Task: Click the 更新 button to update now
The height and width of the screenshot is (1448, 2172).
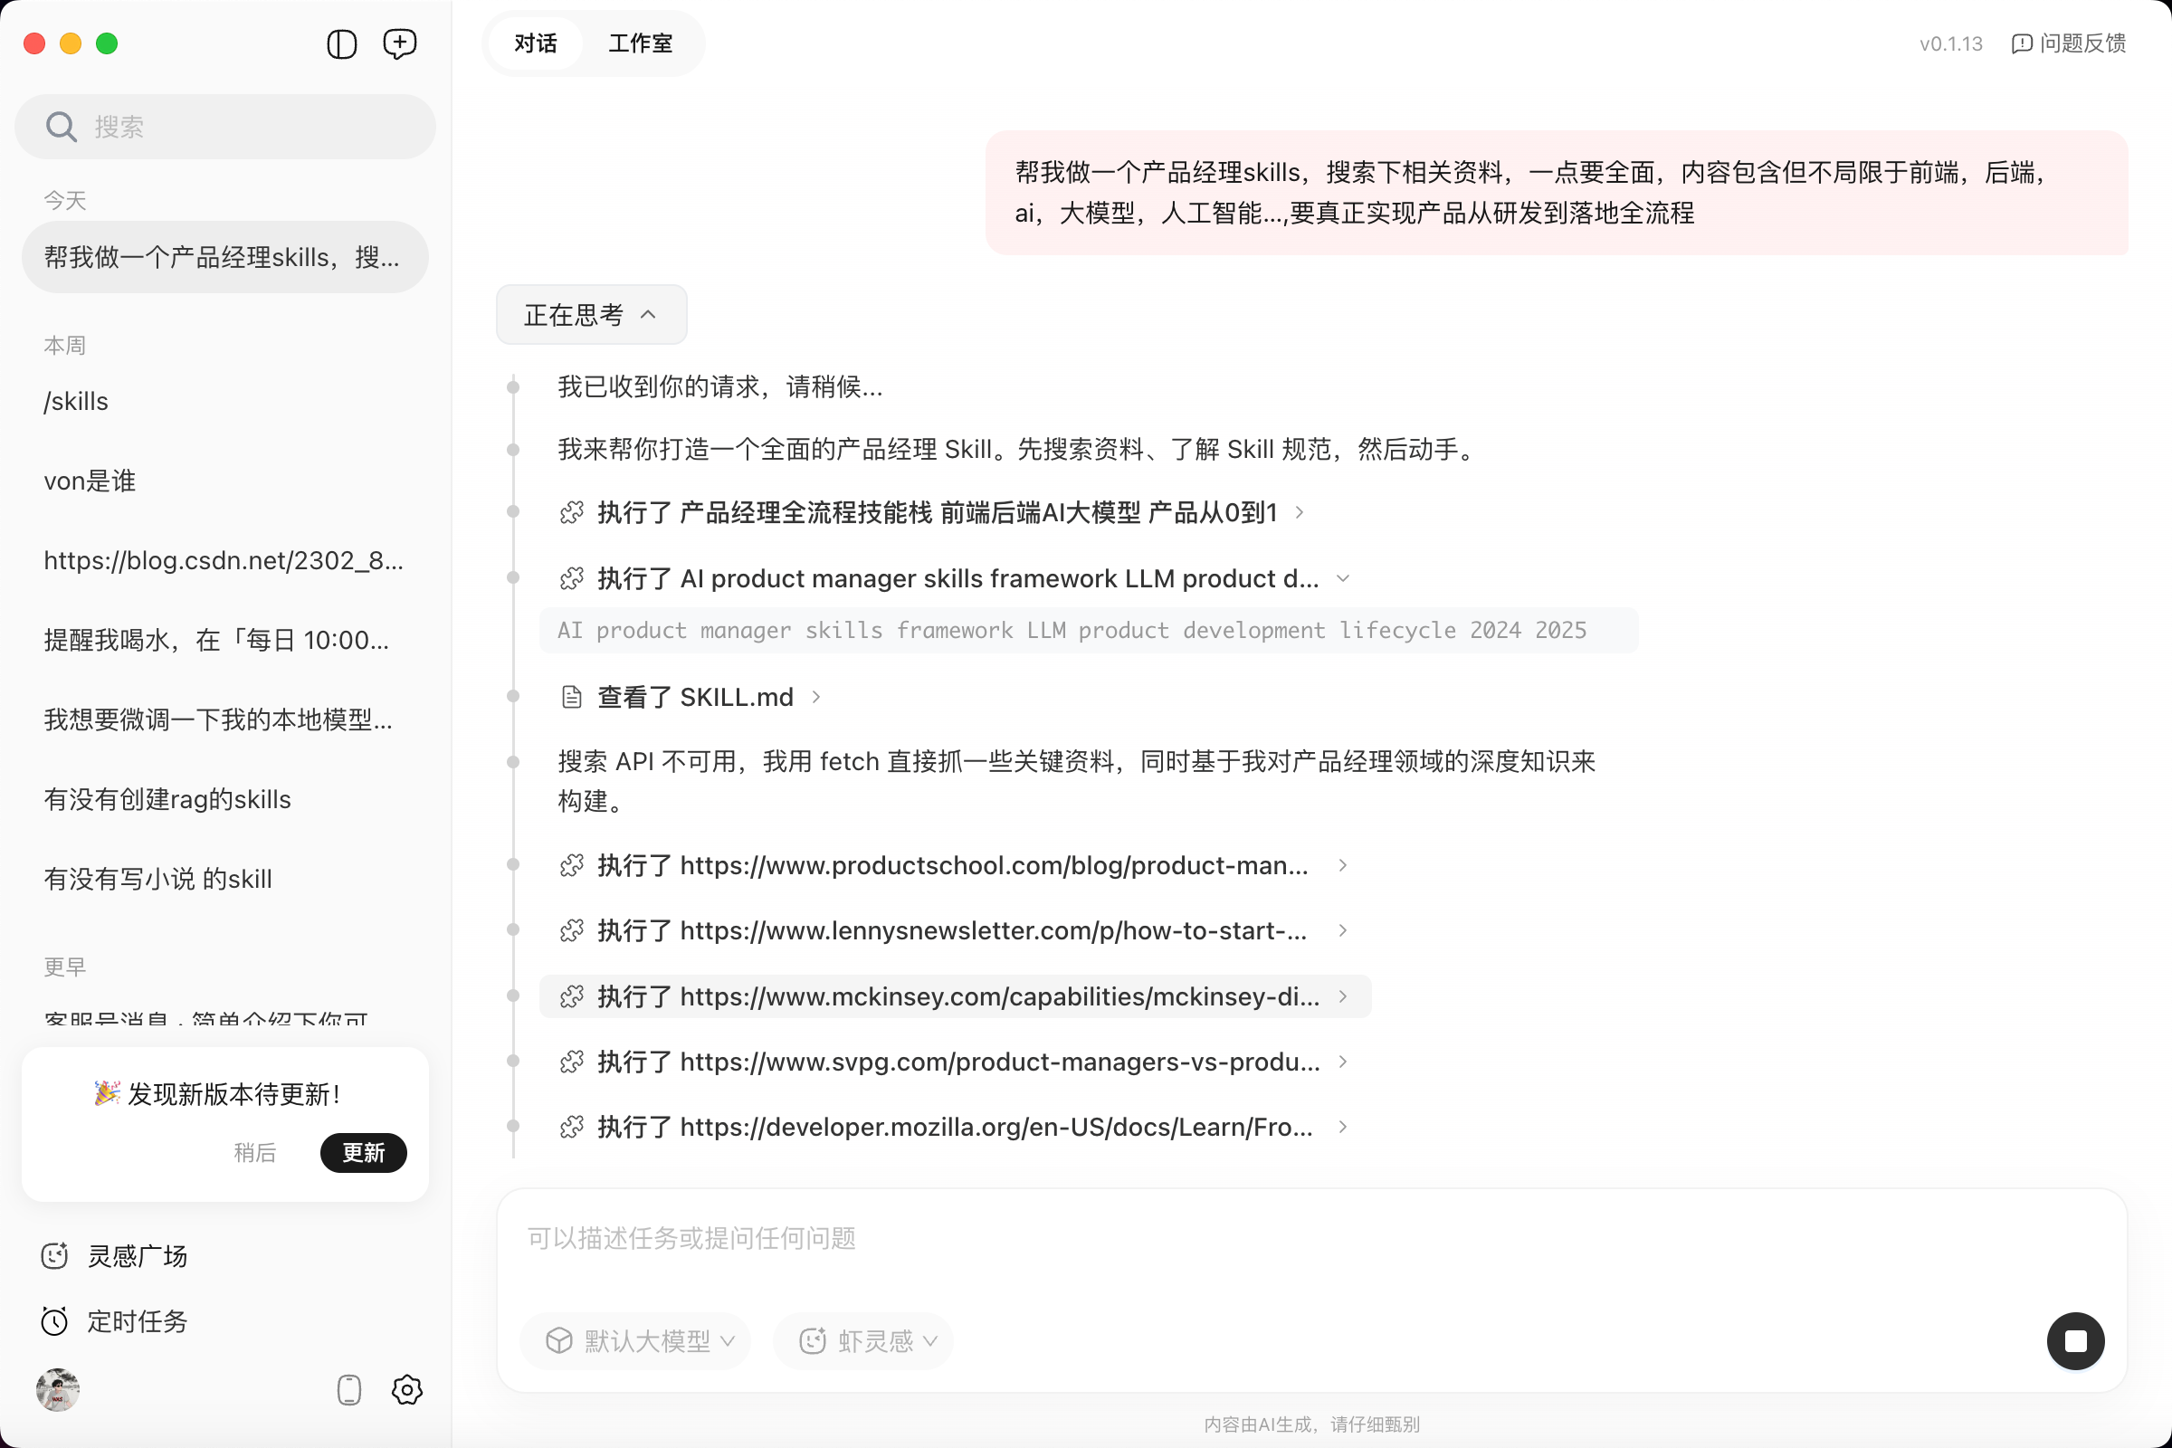Action: coord(364,1152)
